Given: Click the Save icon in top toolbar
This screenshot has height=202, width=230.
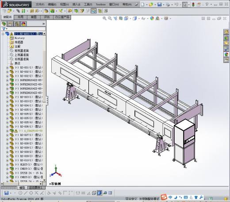Looking at the screenshot, I should (159, 4).
